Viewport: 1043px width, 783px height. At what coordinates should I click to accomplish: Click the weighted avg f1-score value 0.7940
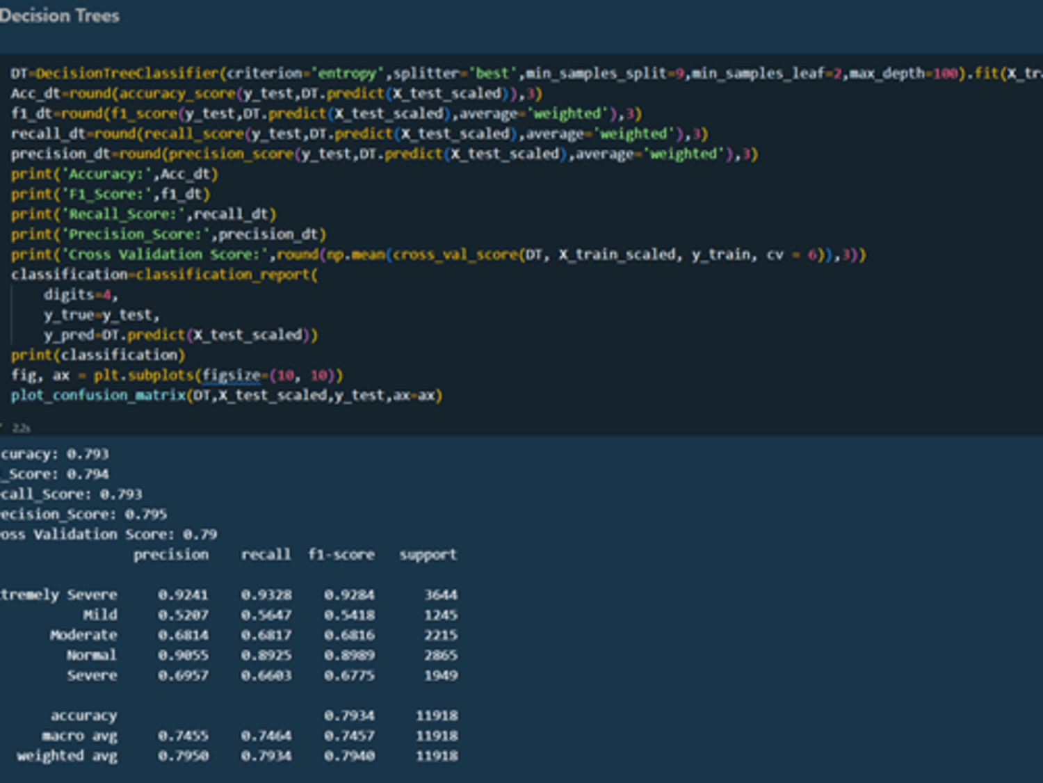pyautogui.click(x=349, y=757)
